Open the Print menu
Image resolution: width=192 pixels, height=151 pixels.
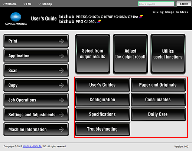(36, 41)
